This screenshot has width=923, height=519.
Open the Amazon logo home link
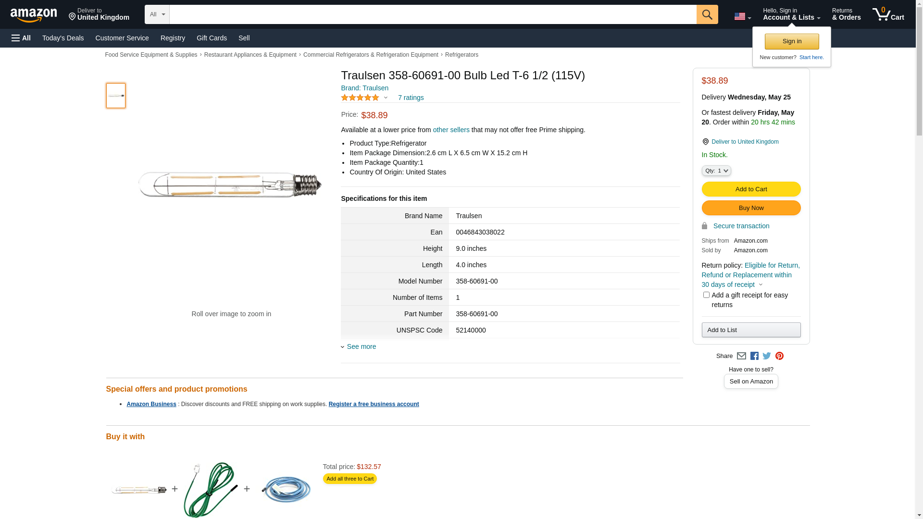[x=34, y=15]
